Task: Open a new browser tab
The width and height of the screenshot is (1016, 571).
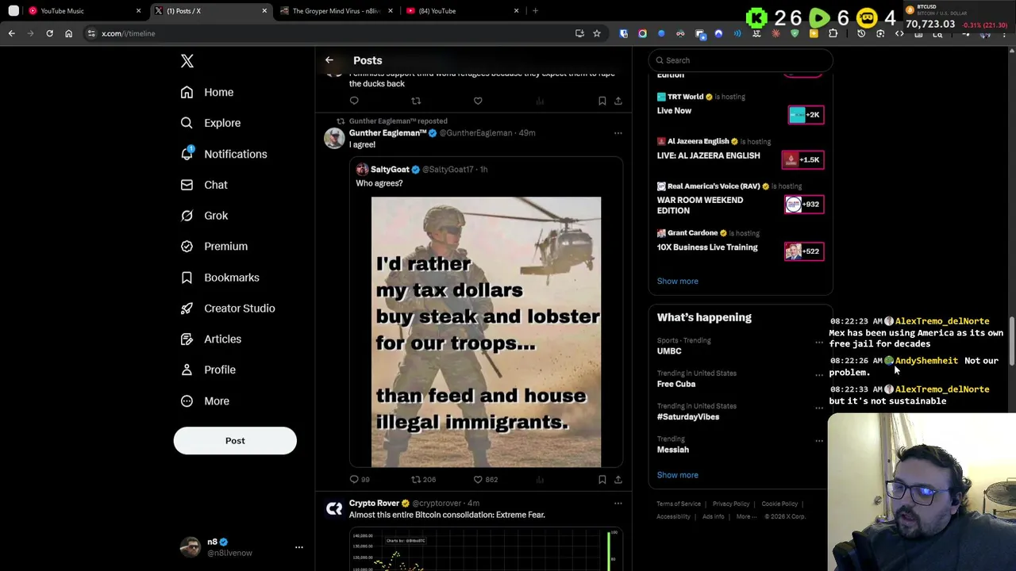Action: coord(535,11)
